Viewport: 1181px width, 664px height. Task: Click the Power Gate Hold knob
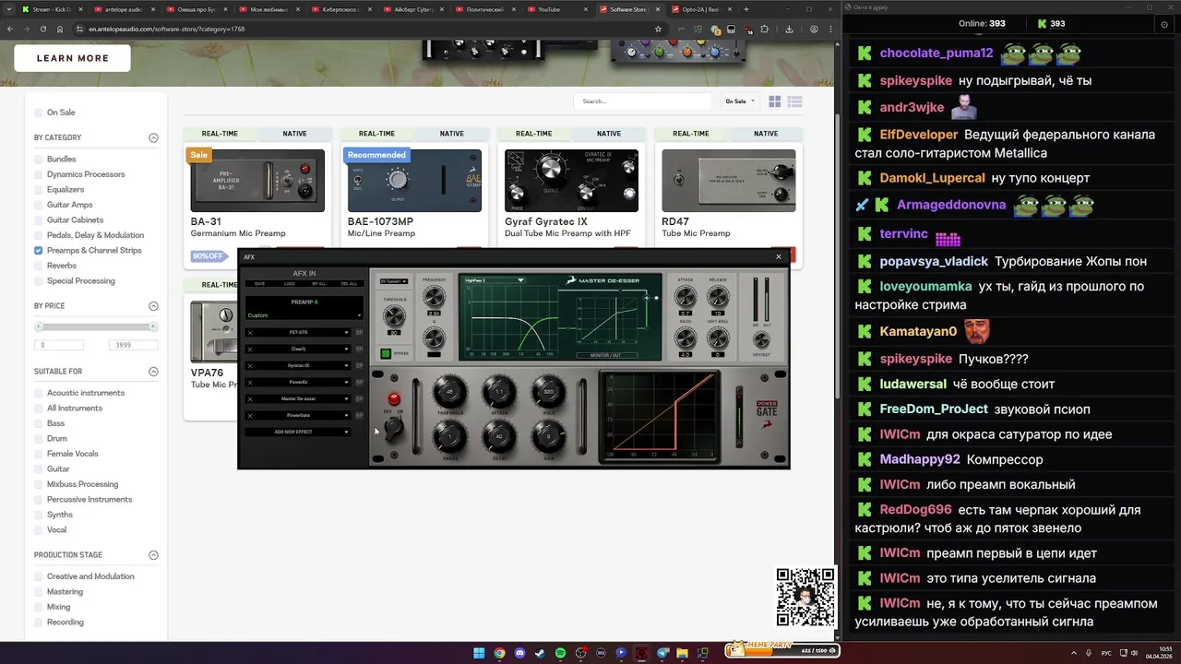pos(548,392)
